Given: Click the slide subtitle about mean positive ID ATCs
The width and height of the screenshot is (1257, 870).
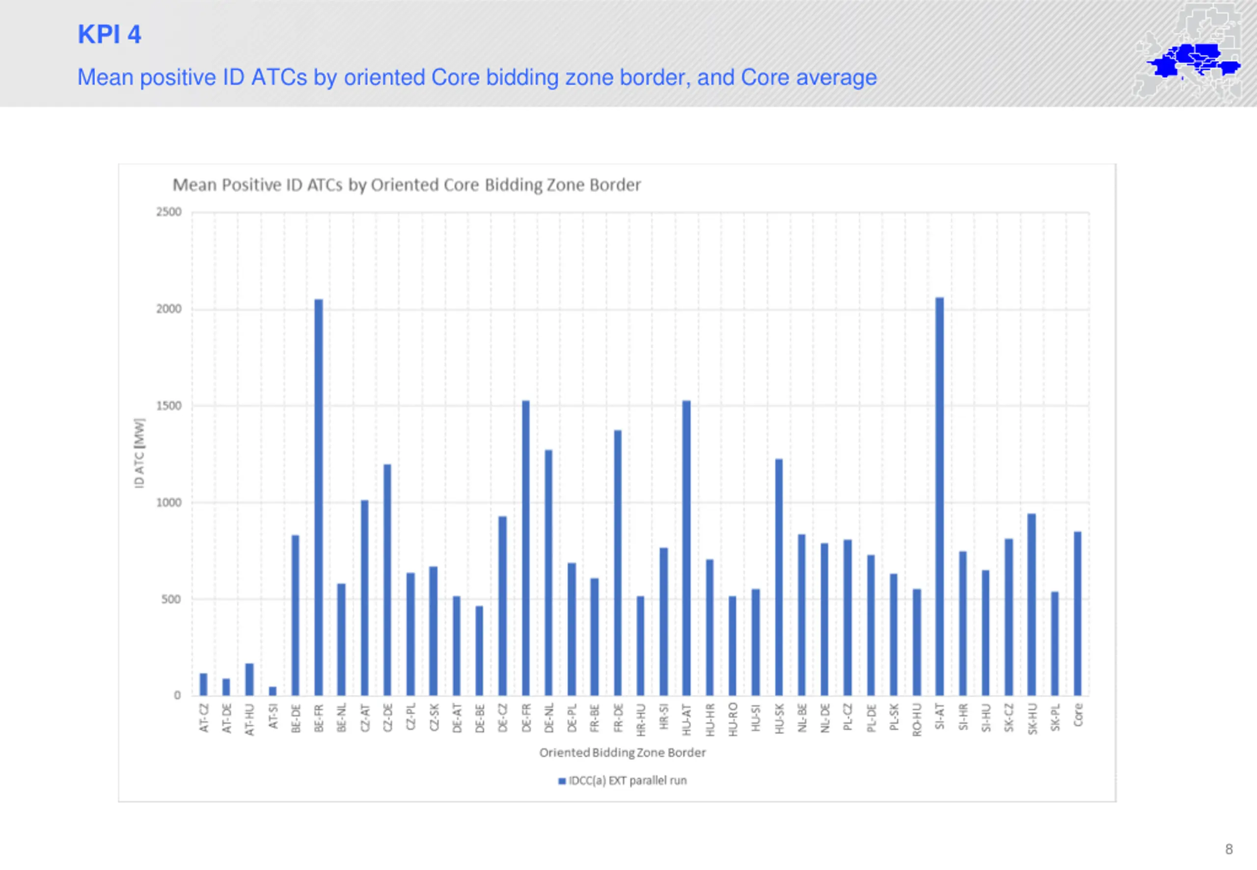Looking at the screenshot, I should [477, 78].
